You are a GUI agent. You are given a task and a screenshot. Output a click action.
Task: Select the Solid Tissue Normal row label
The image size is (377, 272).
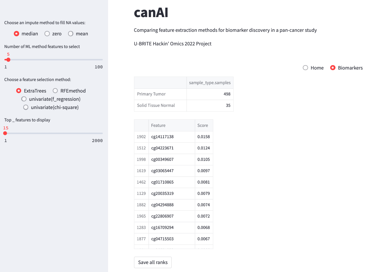click(x=160, y=105)
